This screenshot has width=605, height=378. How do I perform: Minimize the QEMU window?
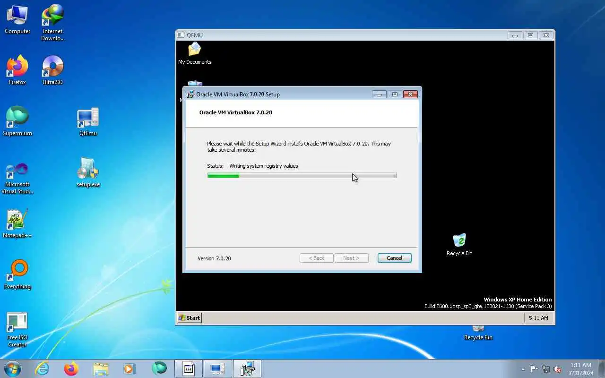(x=515, y=35)
